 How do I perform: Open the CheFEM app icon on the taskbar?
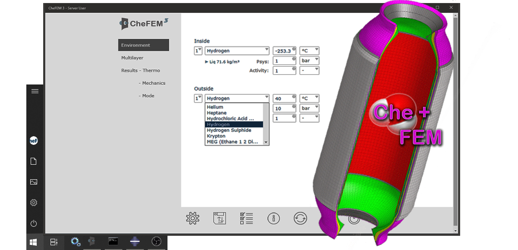tap(92, 241)
